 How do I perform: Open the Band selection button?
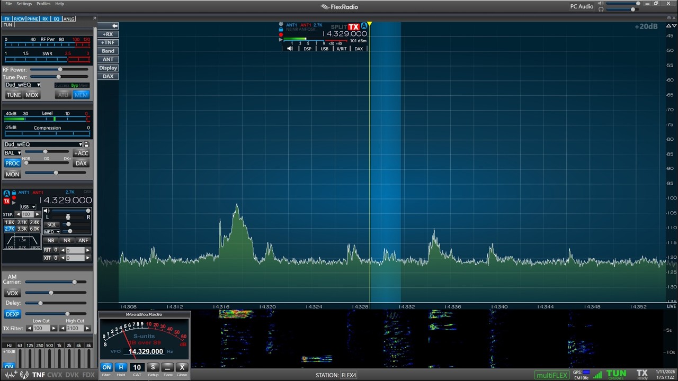(x=108, y=51)
